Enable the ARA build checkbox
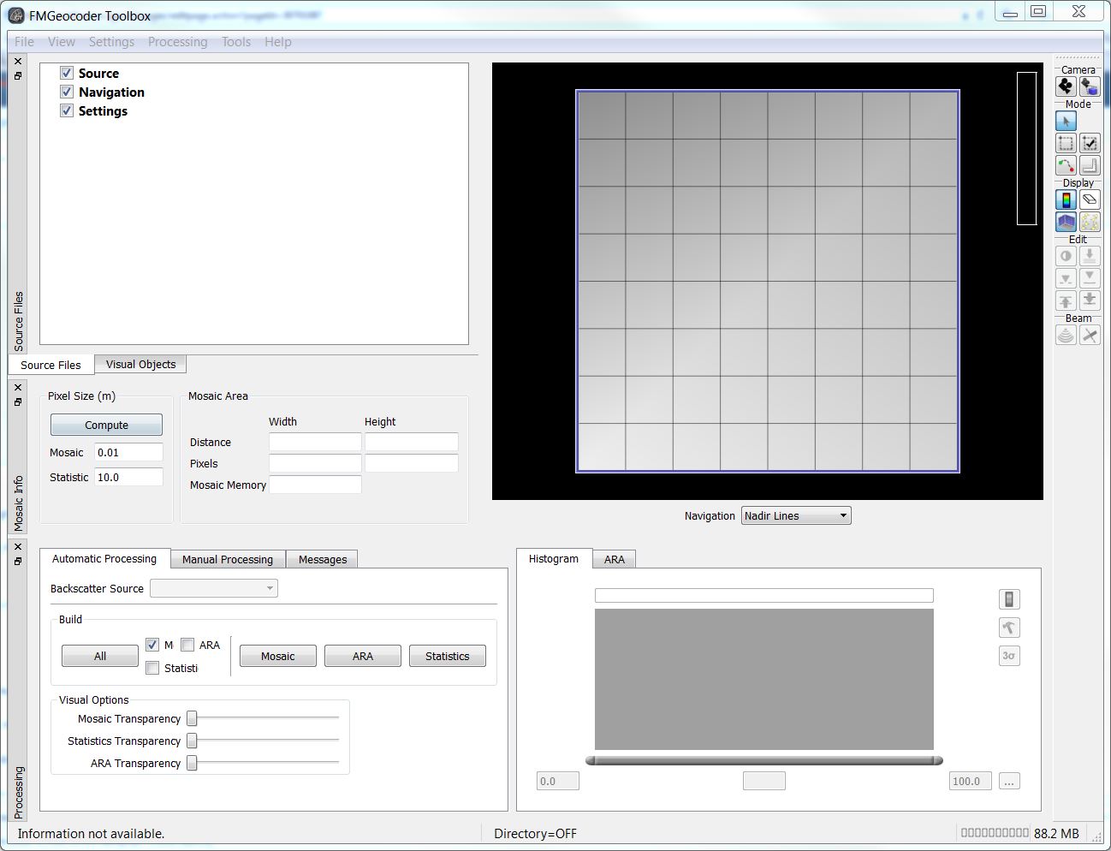The image size is (1111, 851). coord(187,645)
